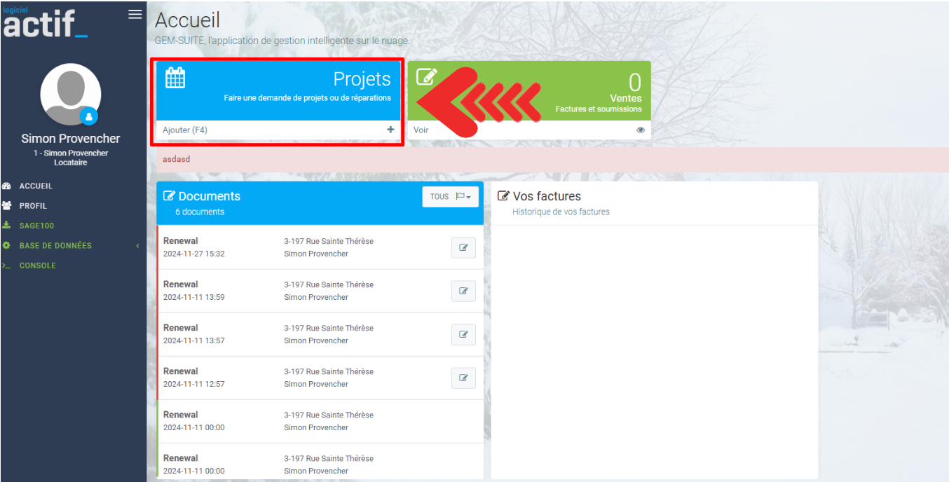Click the calendar icon on Projets tile
949x482 pixels.
click(175, 77)
